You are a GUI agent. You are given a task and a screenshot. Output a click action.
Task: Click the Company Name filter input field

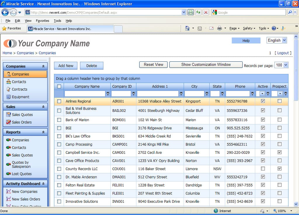(85, 94)
